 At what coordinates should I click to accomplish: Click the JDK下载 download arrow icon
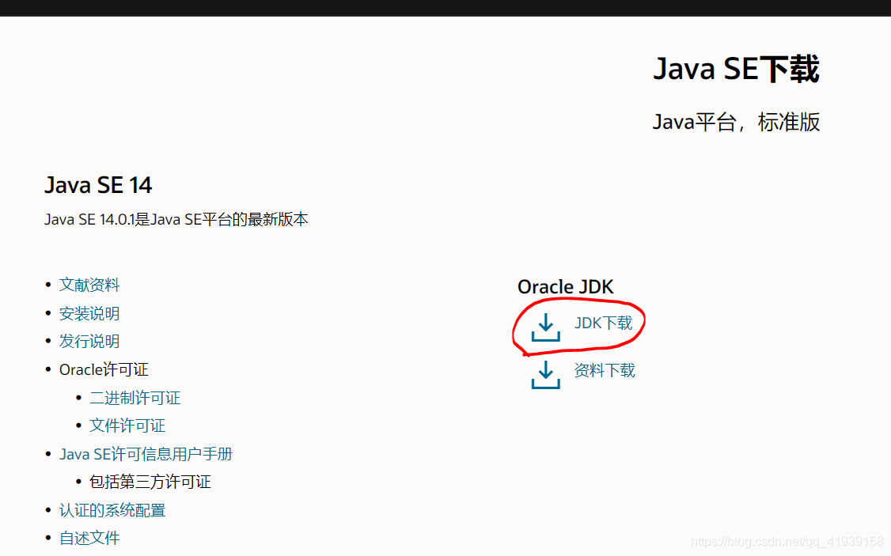[x=545, y=327]
